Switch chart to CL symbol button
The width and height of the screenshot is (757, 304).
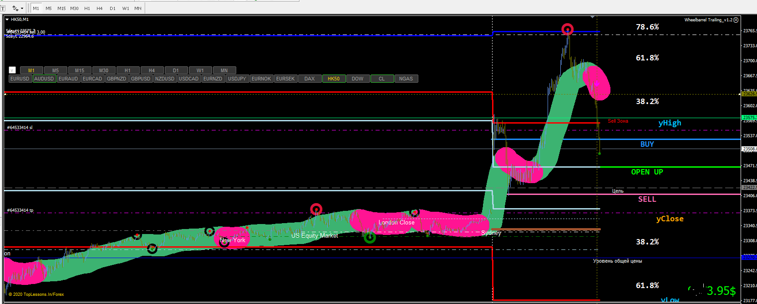click(x=382, y=79)
